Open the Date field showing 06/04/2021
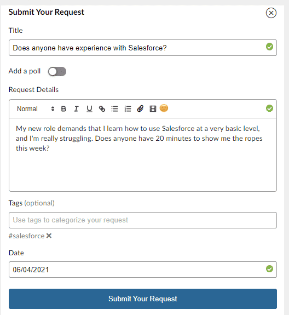The height and width of the screenshot is (315, 289). click(143, 270)
